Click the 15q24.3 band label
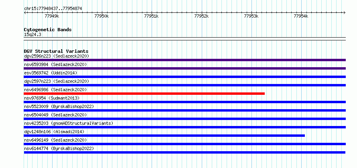357x168 pixels. (32, 35)
